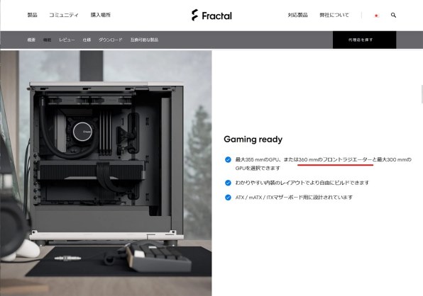Click first blue checkmark bullet icon
Screen dimensions: 423x296
228,159
